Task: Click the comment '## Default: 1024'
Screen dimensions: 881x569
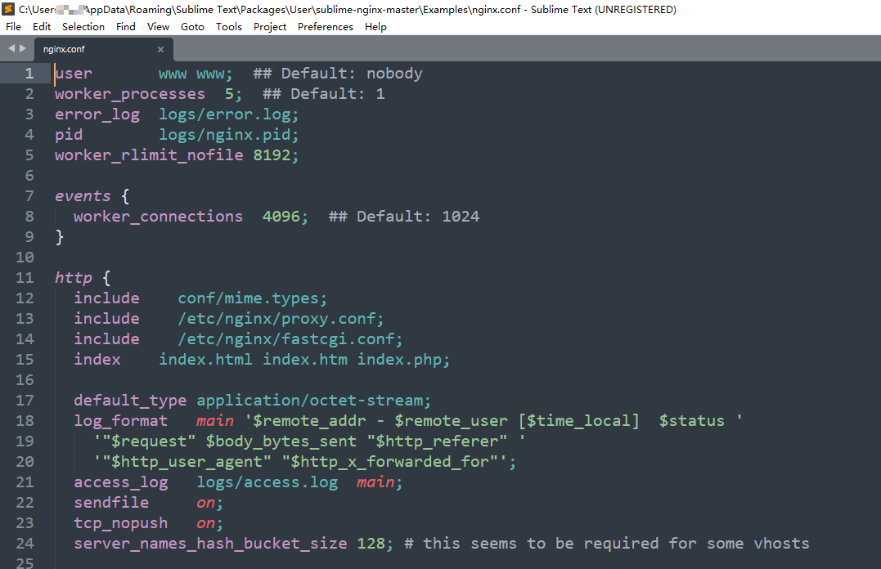Action: pos(404,217)
